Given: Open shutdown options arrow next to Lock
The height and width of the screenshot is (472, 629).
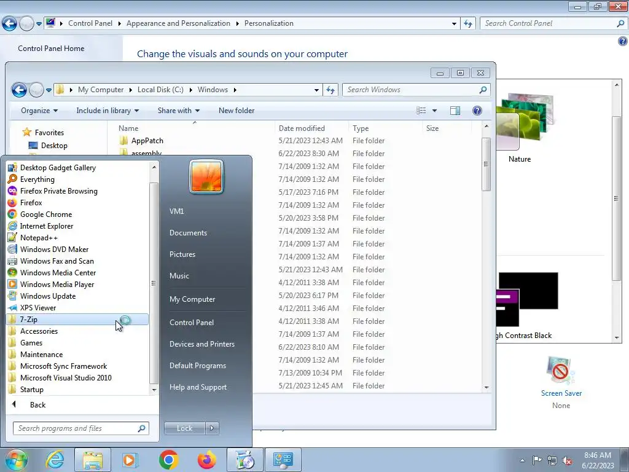Looking at the screenshot, I should [212, 428].
